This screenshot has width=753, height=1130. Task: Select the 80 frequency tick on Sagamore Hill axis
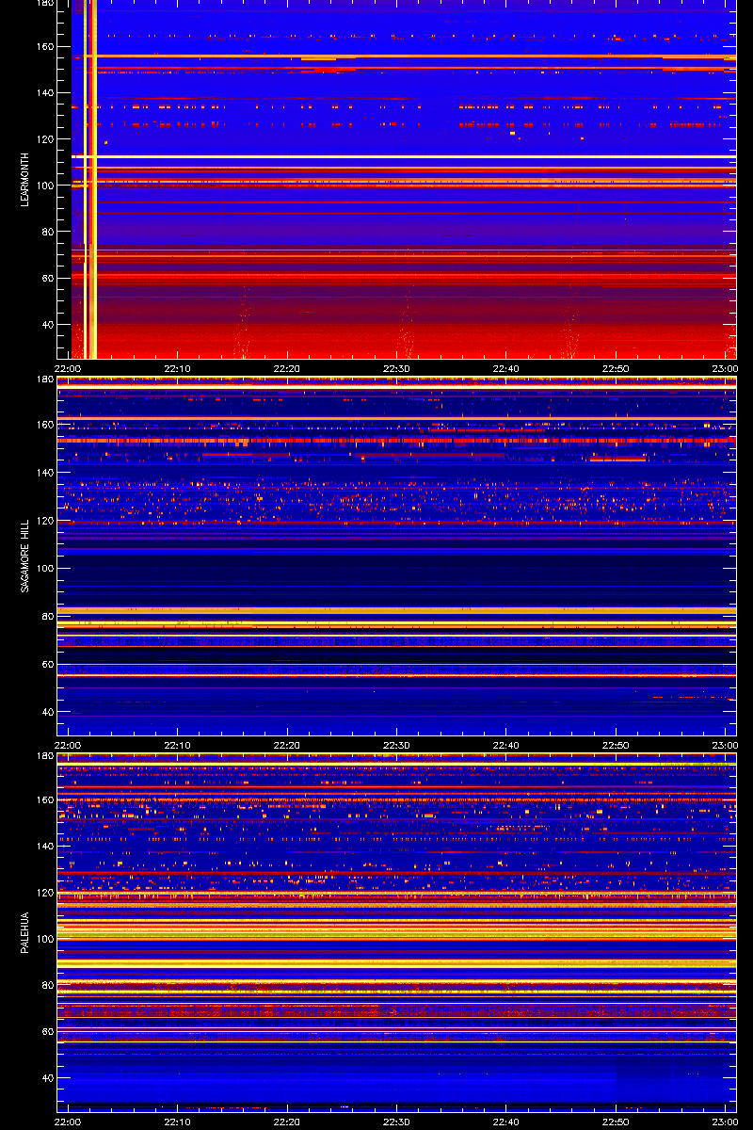click(x=47, y=617)
